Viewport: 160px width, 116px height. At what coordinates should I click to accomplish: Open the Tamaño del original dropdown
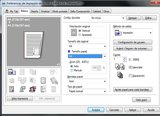click(x=87, y=46)
